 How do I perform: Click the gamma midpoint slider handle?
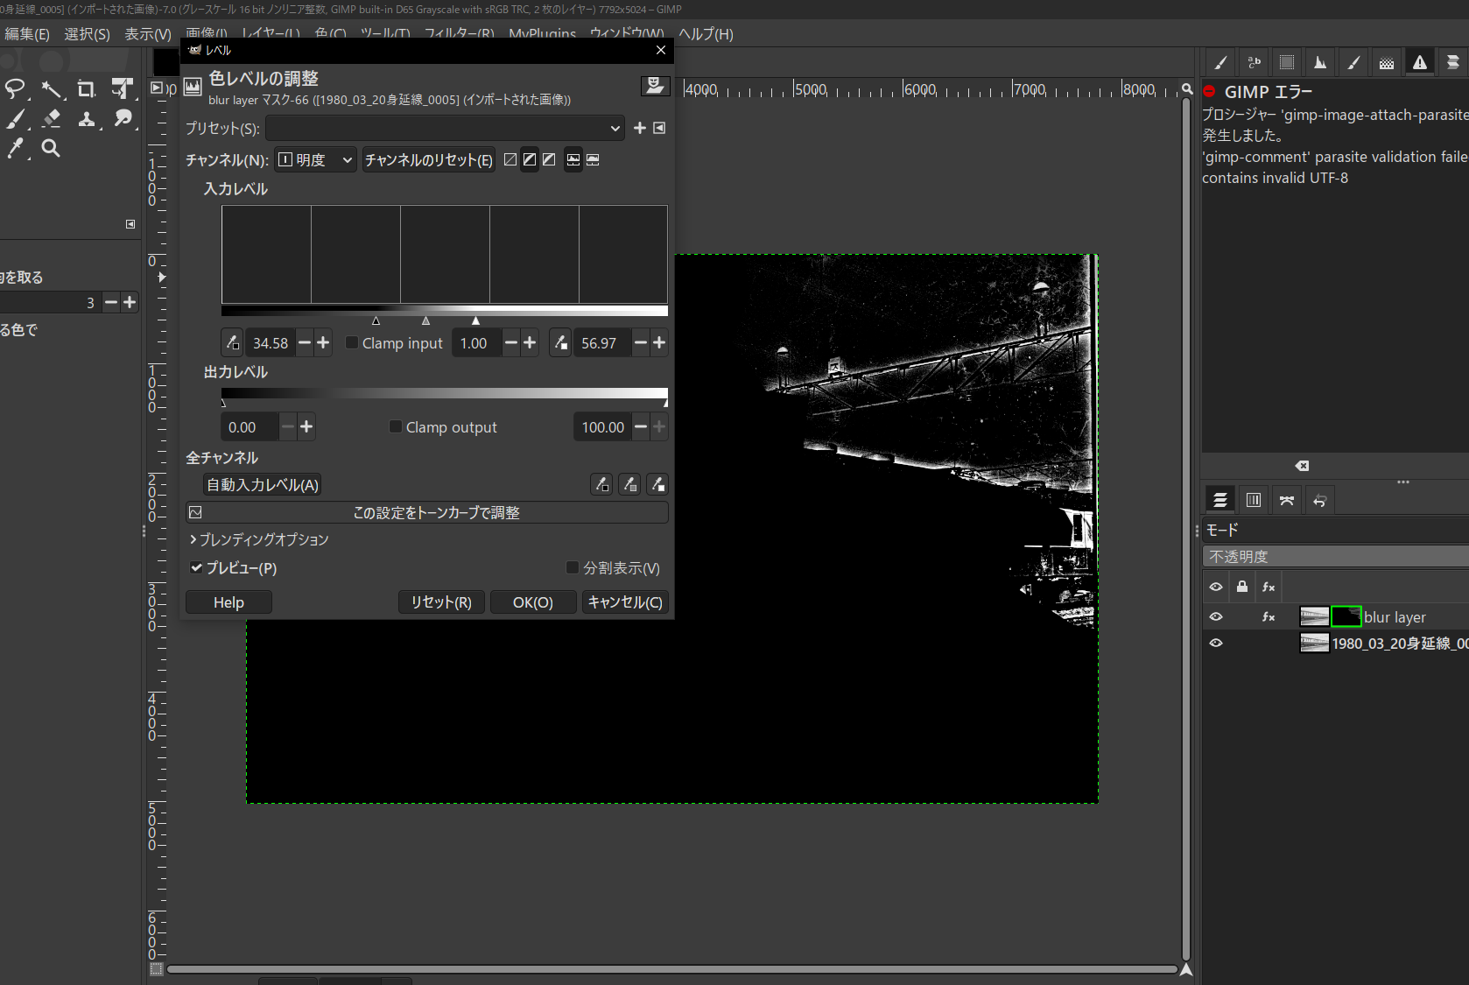[x=425, y=321]
